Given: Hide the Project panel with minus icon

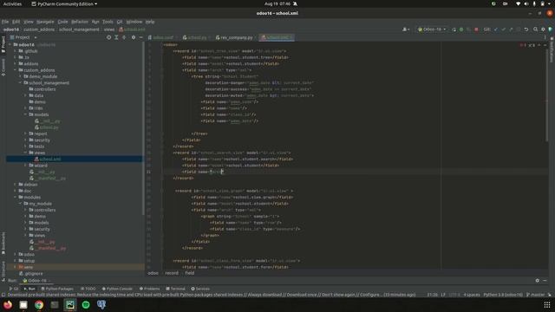Looking at the screenshot, I should coord(140,37).
